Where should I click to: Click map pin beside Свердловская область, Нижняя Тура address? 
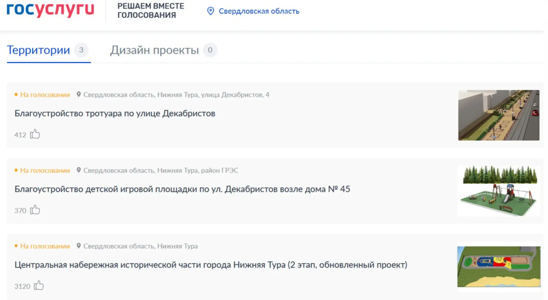coord(79,246)
